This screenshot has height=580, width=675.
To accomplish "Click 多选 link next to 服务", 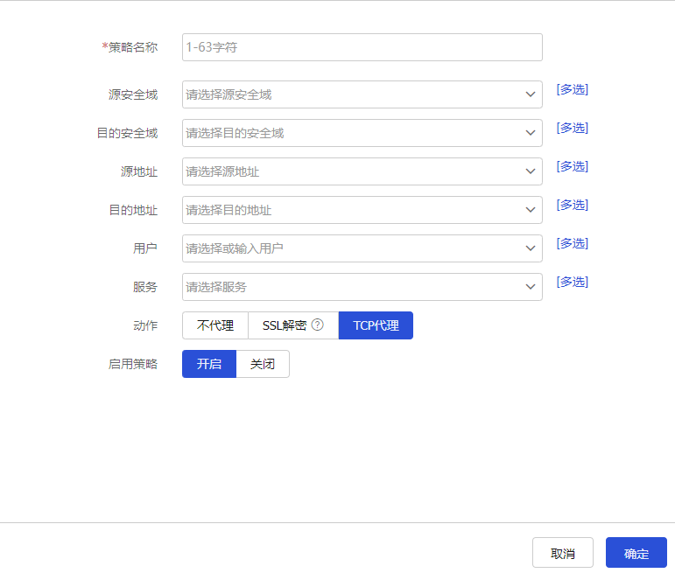I will (x=572, y=282).
